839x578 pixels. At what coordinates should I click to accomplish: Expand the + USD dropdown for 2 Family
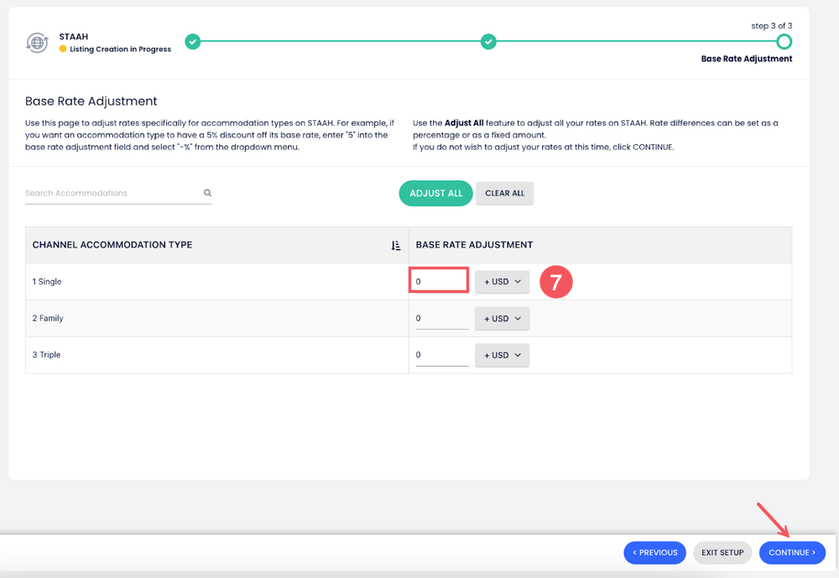pyautogui.click(x=502, y=319)
